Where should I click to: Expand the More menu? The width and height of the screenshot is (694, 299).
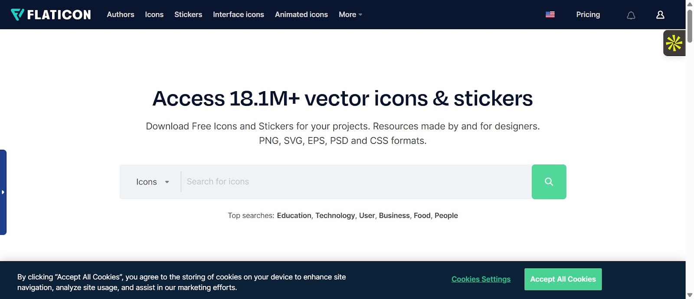tap(350, 14)
